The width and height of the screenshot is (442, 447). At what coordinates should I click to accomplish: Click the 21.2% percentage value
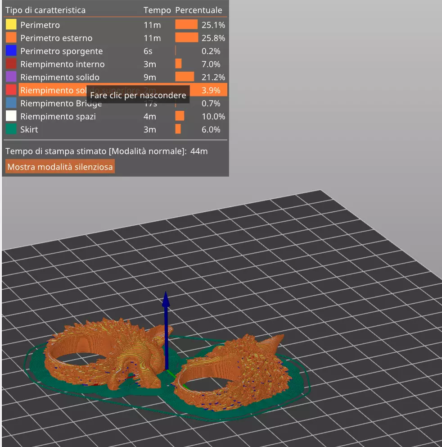213,77
